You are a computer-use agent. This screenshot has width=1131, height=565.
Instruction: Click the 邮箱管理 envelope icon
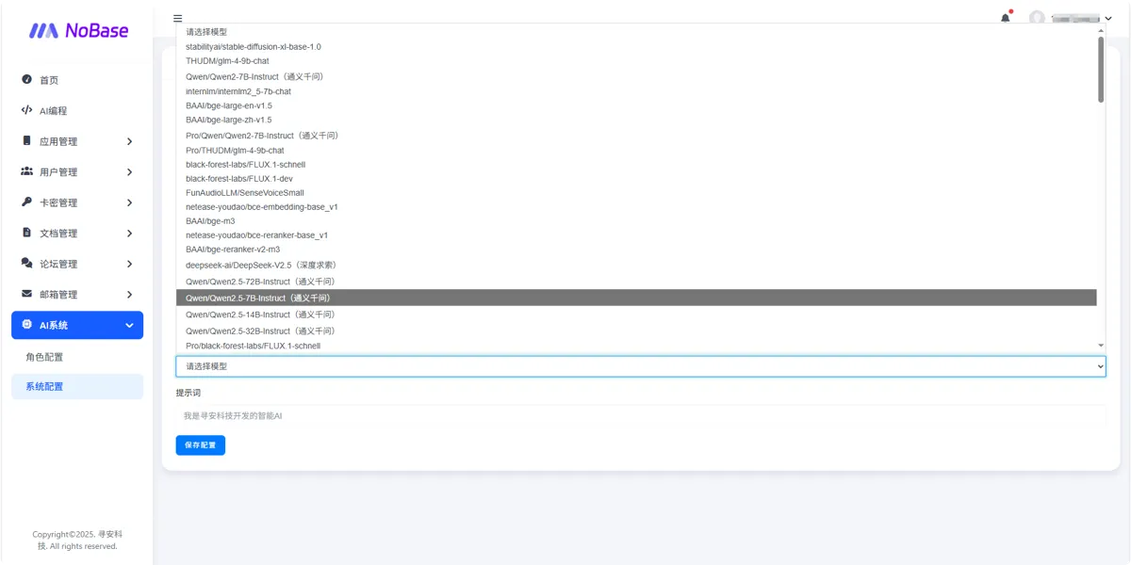coord(26,294)
